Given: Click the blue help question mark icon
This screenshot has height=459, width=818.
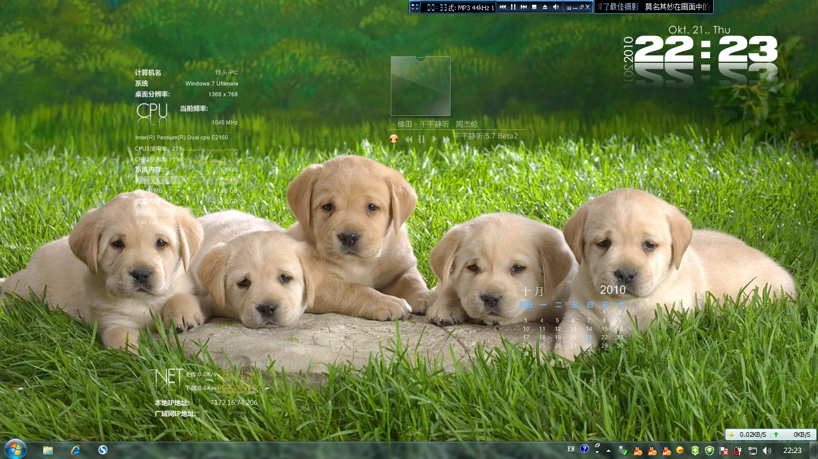Looking at the screenshot, I should tap(584, 449).
